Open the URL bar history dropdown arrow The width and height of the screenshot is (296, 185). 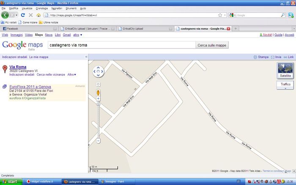pos(225,15)
